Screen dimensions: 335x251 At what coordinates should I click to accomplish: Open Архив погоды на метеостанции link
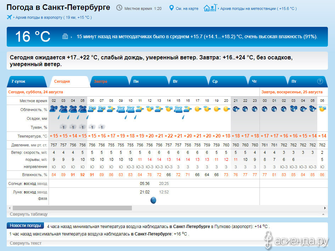click(258, 8)
